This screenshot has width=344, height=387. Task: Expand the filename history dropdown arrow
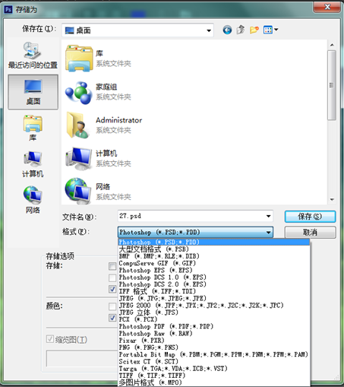268,216
